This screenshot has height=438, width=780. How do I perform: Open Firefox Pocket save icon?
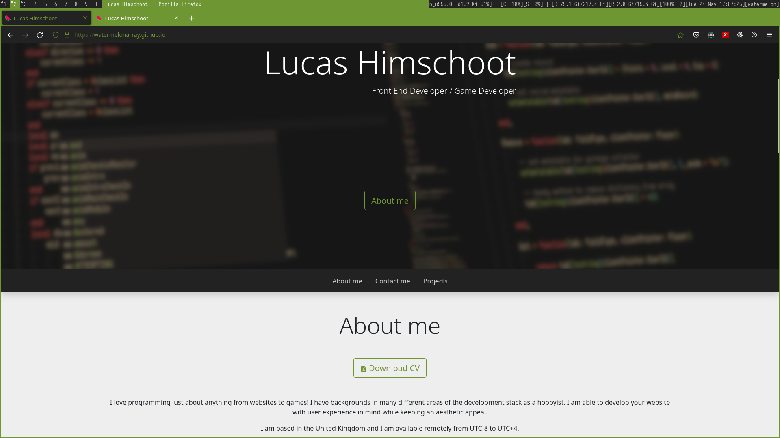click(696, 35)
